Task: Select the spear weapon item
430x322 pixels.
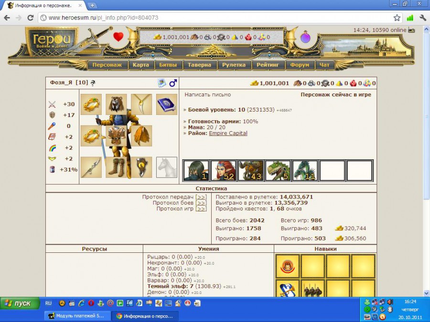Action: (x=91, y=167)
